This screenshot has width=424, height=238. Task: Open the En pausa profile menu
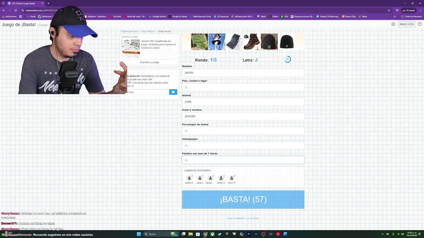[x=409, y=10]
